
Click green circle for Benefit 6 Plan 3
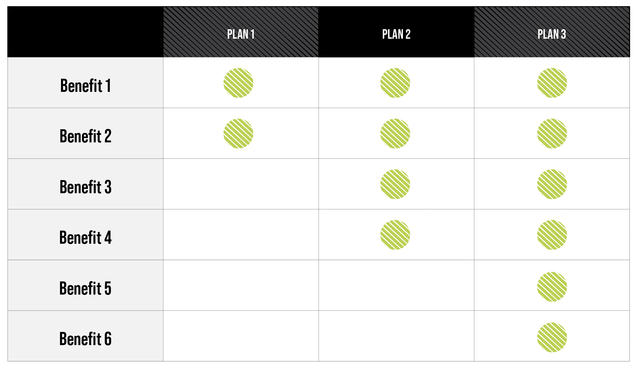[x=552, y=337]
